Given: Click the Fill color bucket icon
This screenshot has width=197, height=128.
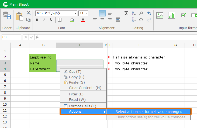Looking at the screenshot, I should click(72, 20).
